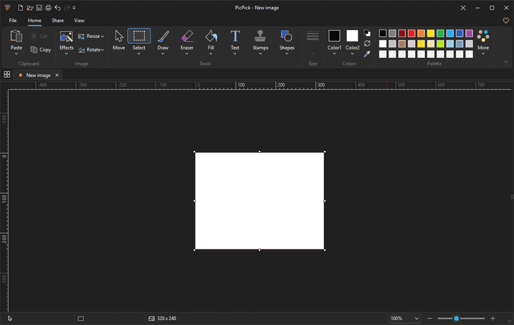Screen dimensions: 514x325
Task: Open the File menu
Action: point(13,21)
